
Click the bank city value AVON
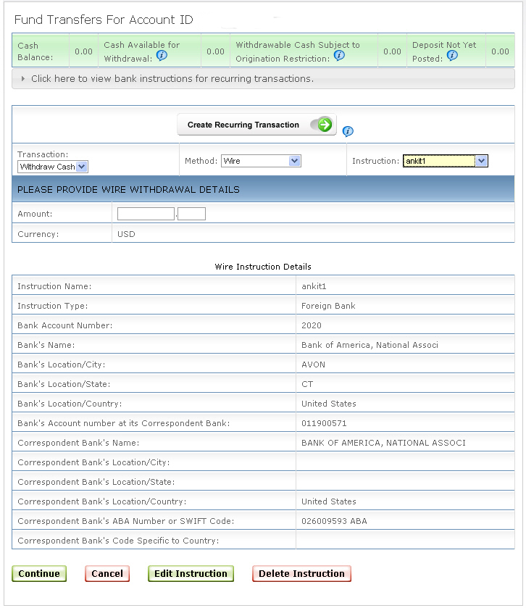(x=313, y=365)
